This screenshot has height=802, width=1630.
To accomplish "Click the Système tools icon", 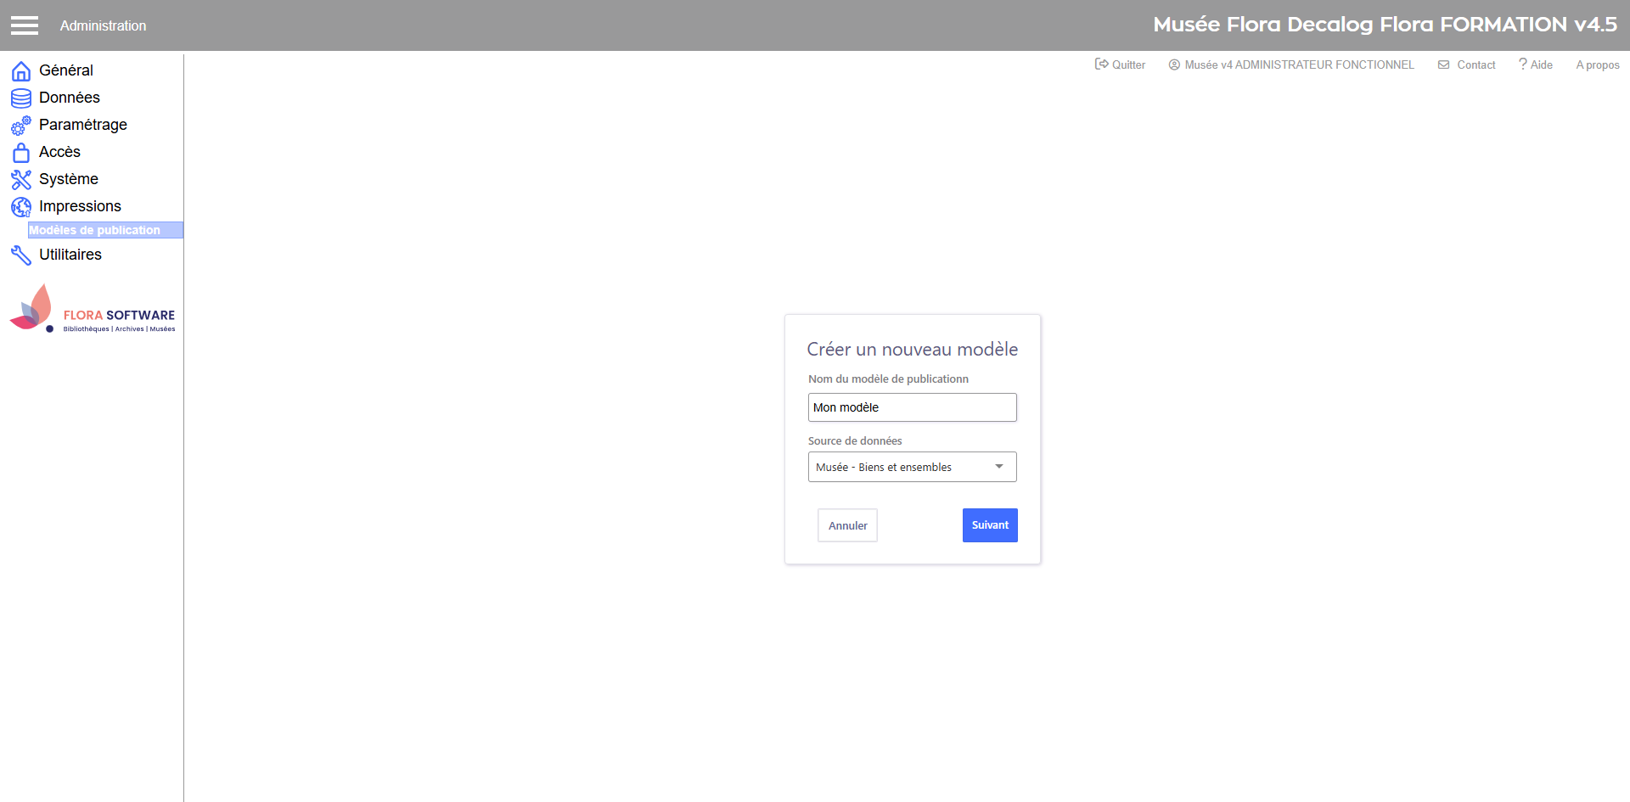I will pyautogui.click(x=21, y=180).
